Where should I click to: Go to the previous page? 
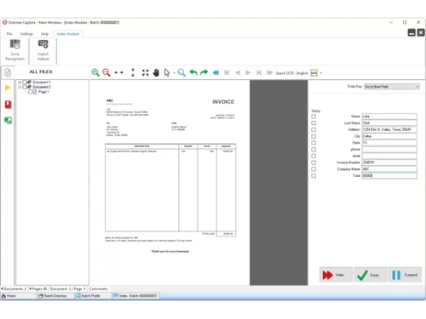(238, 72)
